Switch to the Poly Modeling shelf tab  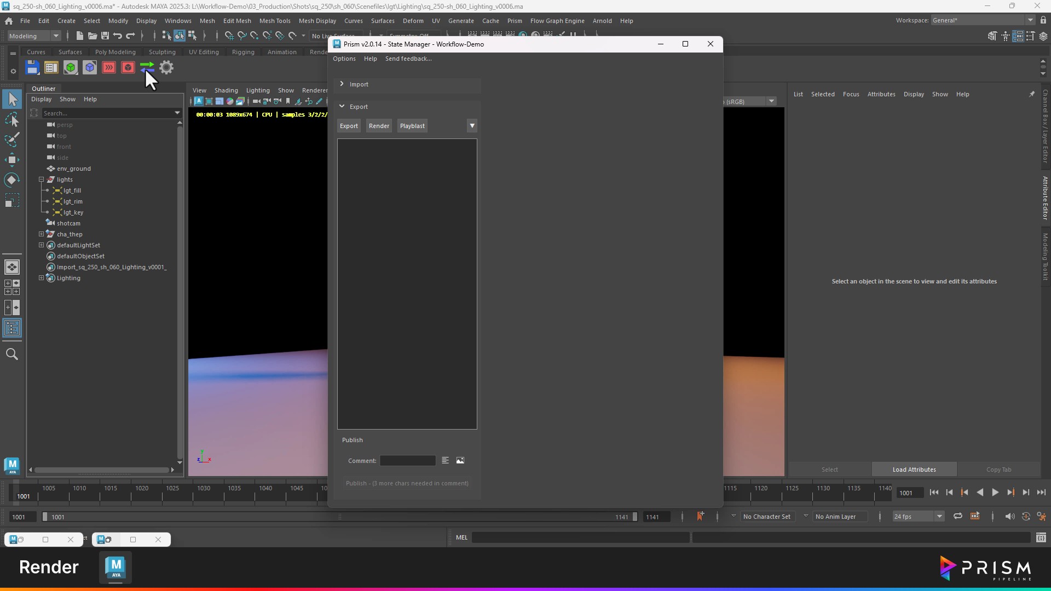(115, 52)
